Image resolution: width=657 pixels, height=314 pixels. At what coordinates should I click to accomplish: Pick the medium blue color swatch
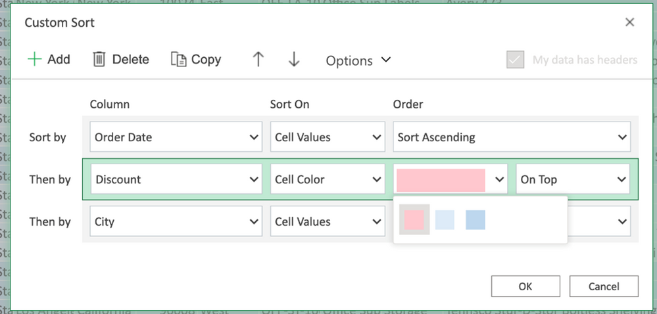tap(475, 220)
